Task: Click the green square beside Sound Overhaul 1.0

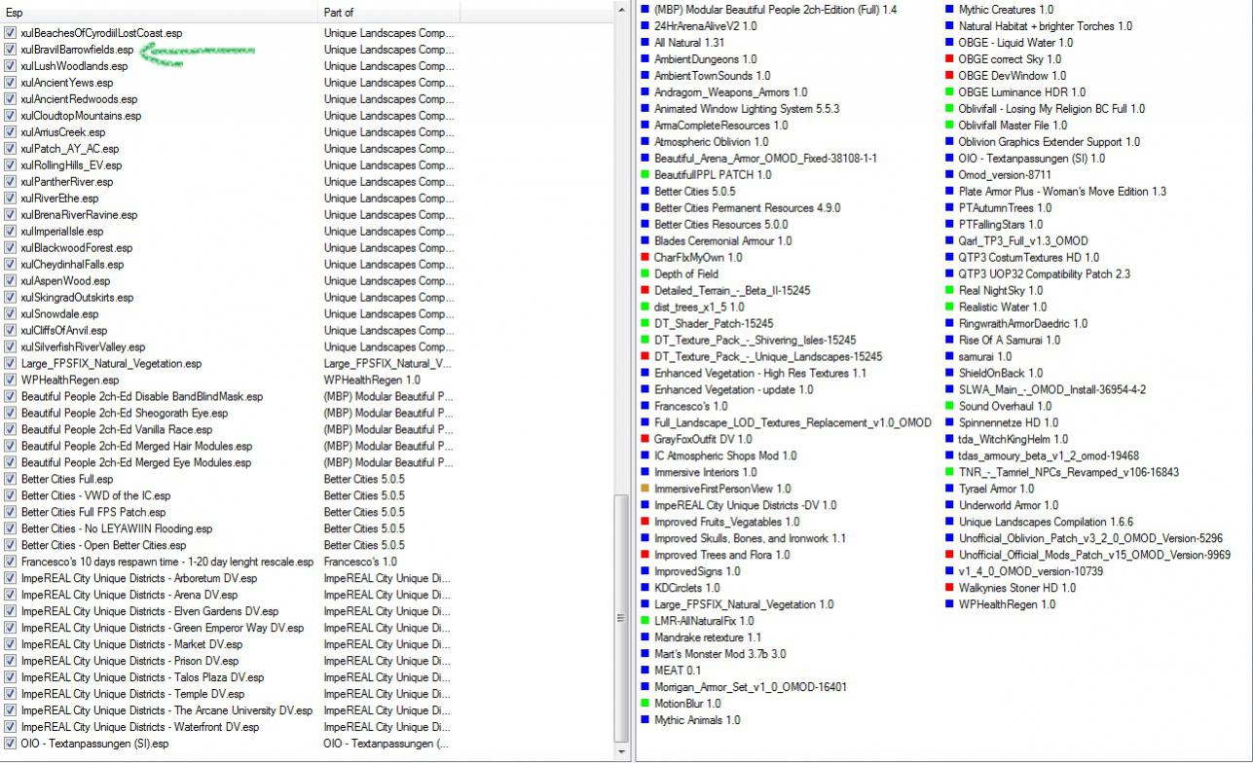Action: (949, 407)
